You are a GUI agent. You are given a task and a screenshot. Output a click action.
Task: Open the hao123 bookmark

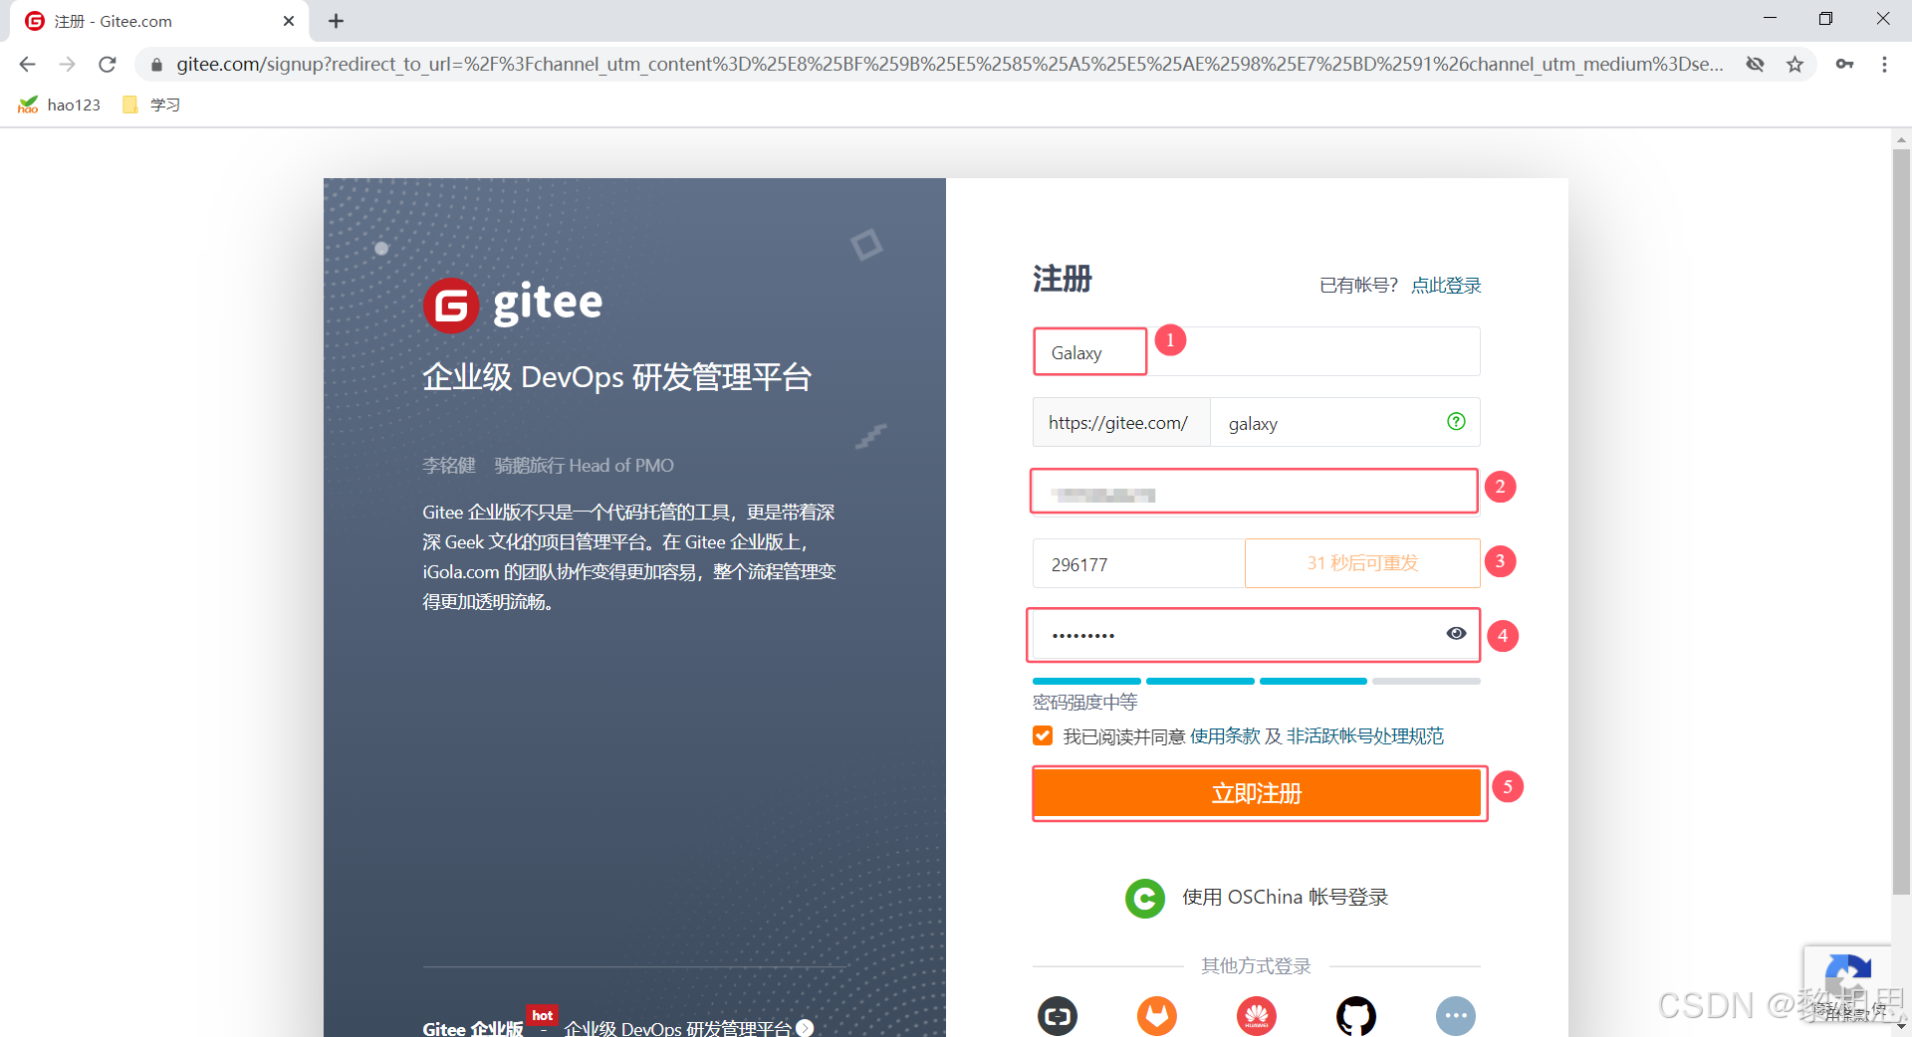tap(60, 104)
